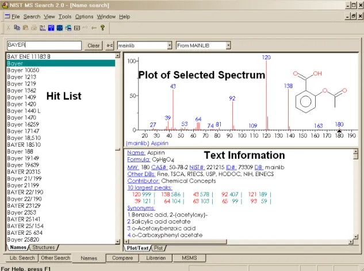Click the hit list scroll up arrow
364x271 pixels.
pos(117,55)
